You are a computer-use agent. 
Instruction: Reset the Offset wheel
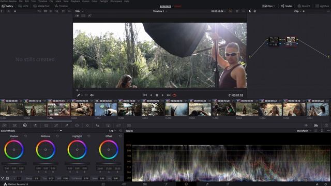click(x=121, y=136)
